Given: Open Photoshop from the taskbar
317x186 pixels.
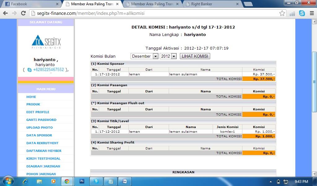Looking at the screenshot, I should click(82, 181).
